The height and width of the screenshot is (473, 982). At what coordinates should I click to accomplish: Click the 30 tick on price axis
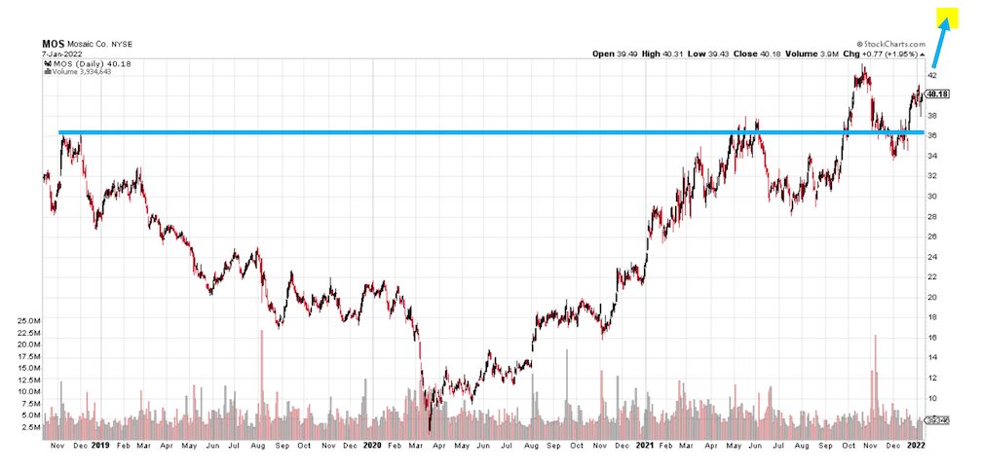point(932,196)
